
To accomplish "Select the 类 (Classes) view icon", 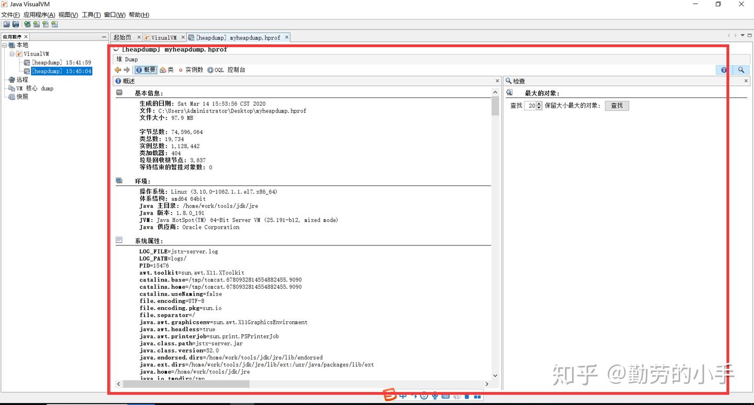I will point(168,70).
